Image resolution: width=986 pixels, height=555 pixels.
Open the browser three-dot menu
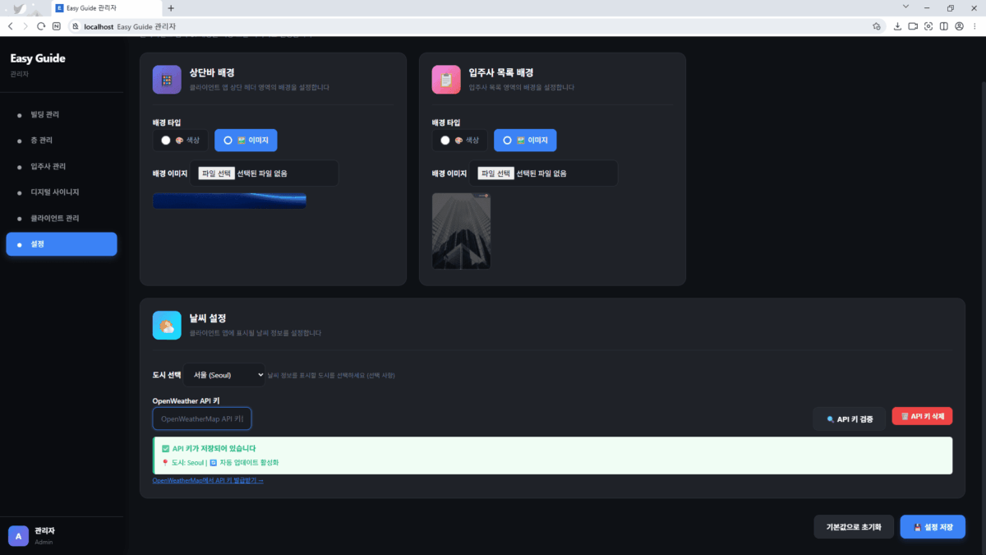tap(974, 26)
